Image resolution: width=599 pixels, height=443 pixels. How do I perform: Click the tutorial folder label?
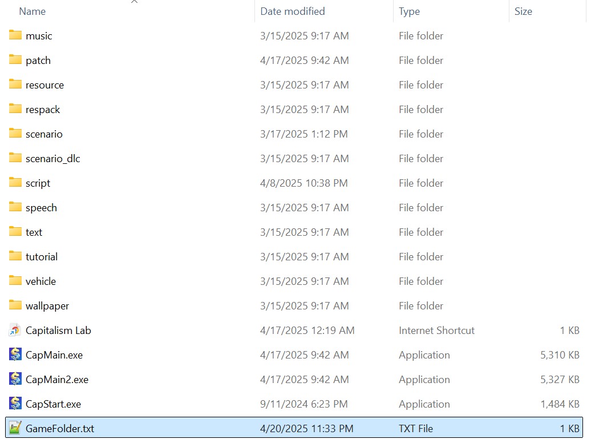(x=42, y=257)
